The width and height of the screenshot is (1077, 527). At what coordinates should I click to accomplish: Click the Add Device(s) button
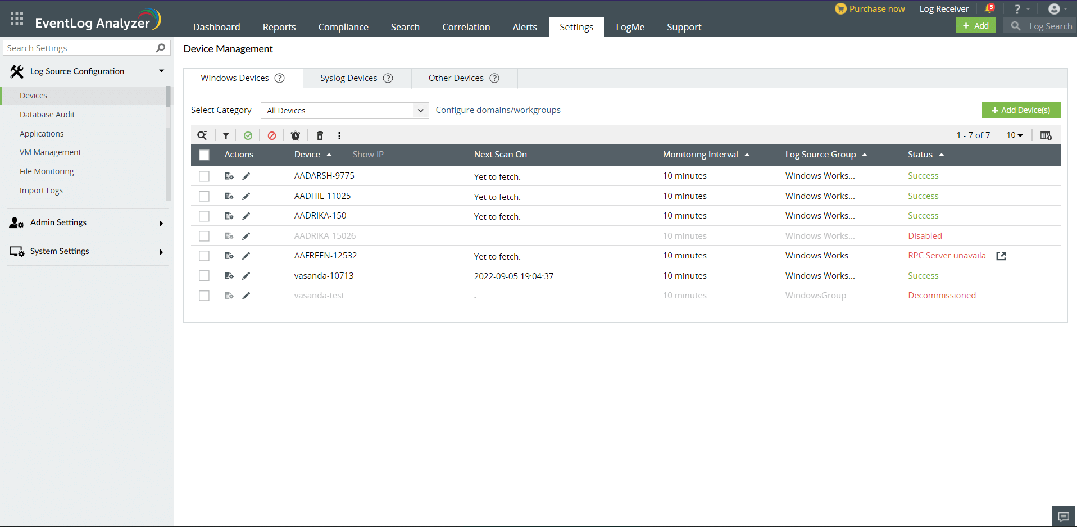click(1021, 110)
